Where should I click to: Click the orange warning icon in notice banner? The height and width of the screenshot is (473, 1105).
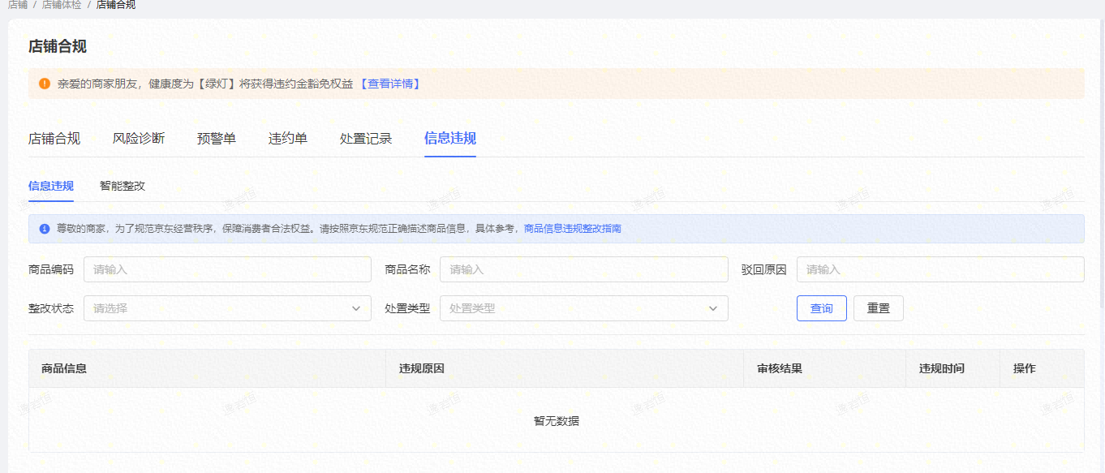tap(45, 84)
